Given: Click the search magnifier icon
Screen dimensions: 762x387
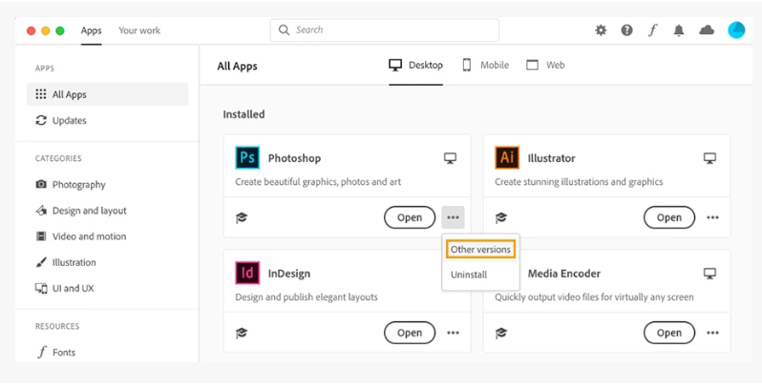Looking at the screenshot, I should tap(284, 31).
